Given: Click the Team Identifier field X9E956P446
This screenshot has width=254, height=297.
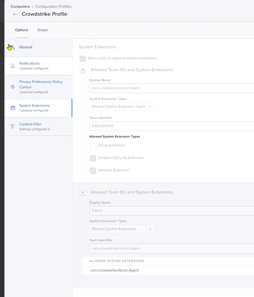Looking at the screenshot, I should (x=172, y=126).
